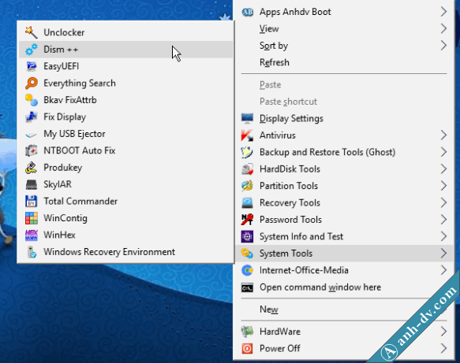Click the Bkav FixAttrb icon
This screenshot has height=363, width=460.
click(x=31, y=100)
